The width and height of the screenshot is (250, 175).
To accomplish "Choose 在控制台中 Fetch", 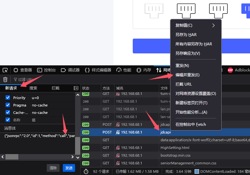I will (x=196, y=124).
